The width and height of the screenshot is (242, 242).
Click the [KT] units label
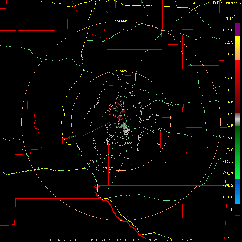click(229, 19)
